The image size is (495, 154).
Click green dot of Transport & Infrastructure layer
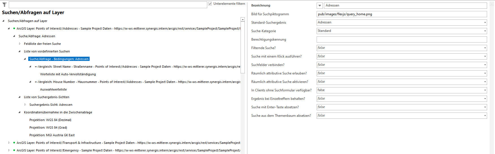click(x=14, y=143)
